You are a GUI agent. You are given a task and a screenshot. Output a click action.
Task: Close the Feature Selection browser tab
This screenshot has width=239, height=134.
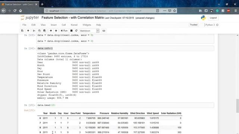[36, 4]
